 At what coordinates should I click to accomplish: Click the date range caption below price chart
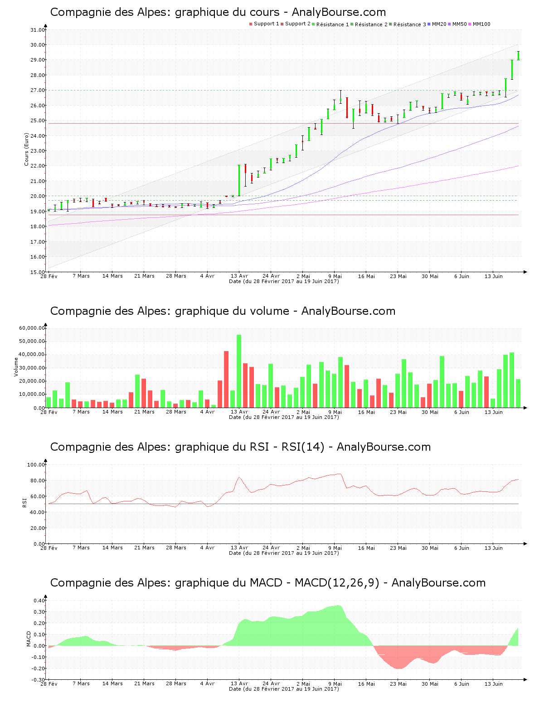(x=284, y=281)
